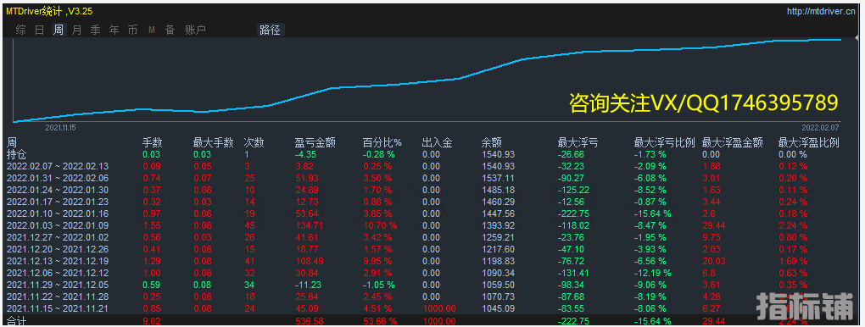Click loss ratio cell -12.19 %
This screenshot has height=327, width=865.
653,273
